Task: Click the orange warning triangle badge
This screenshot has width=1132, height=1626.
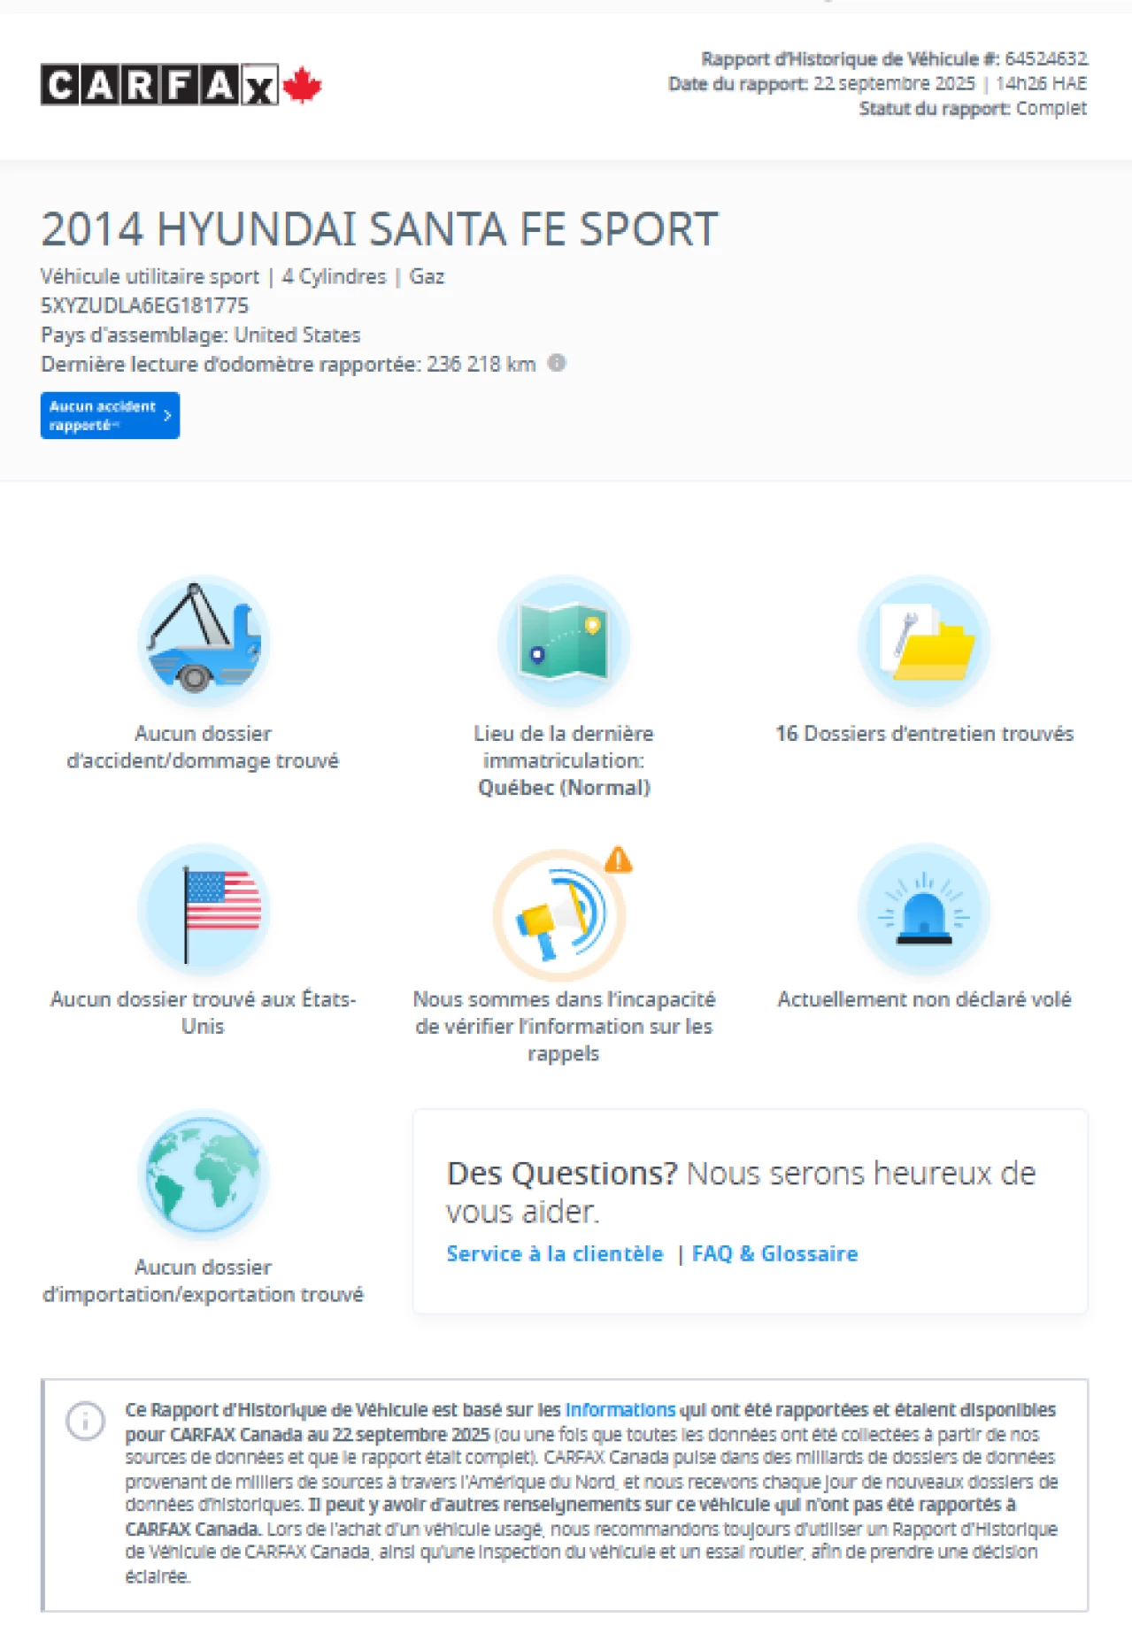Action: 618,859
